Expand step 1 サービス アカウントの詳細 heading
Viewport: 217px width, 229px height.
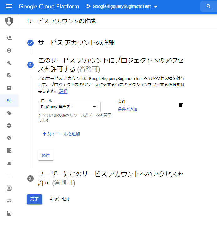click(76, 43)
